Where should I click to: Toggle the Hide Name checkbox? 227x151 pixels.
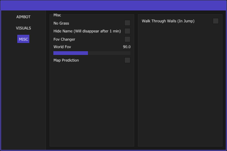click(127, 31)
